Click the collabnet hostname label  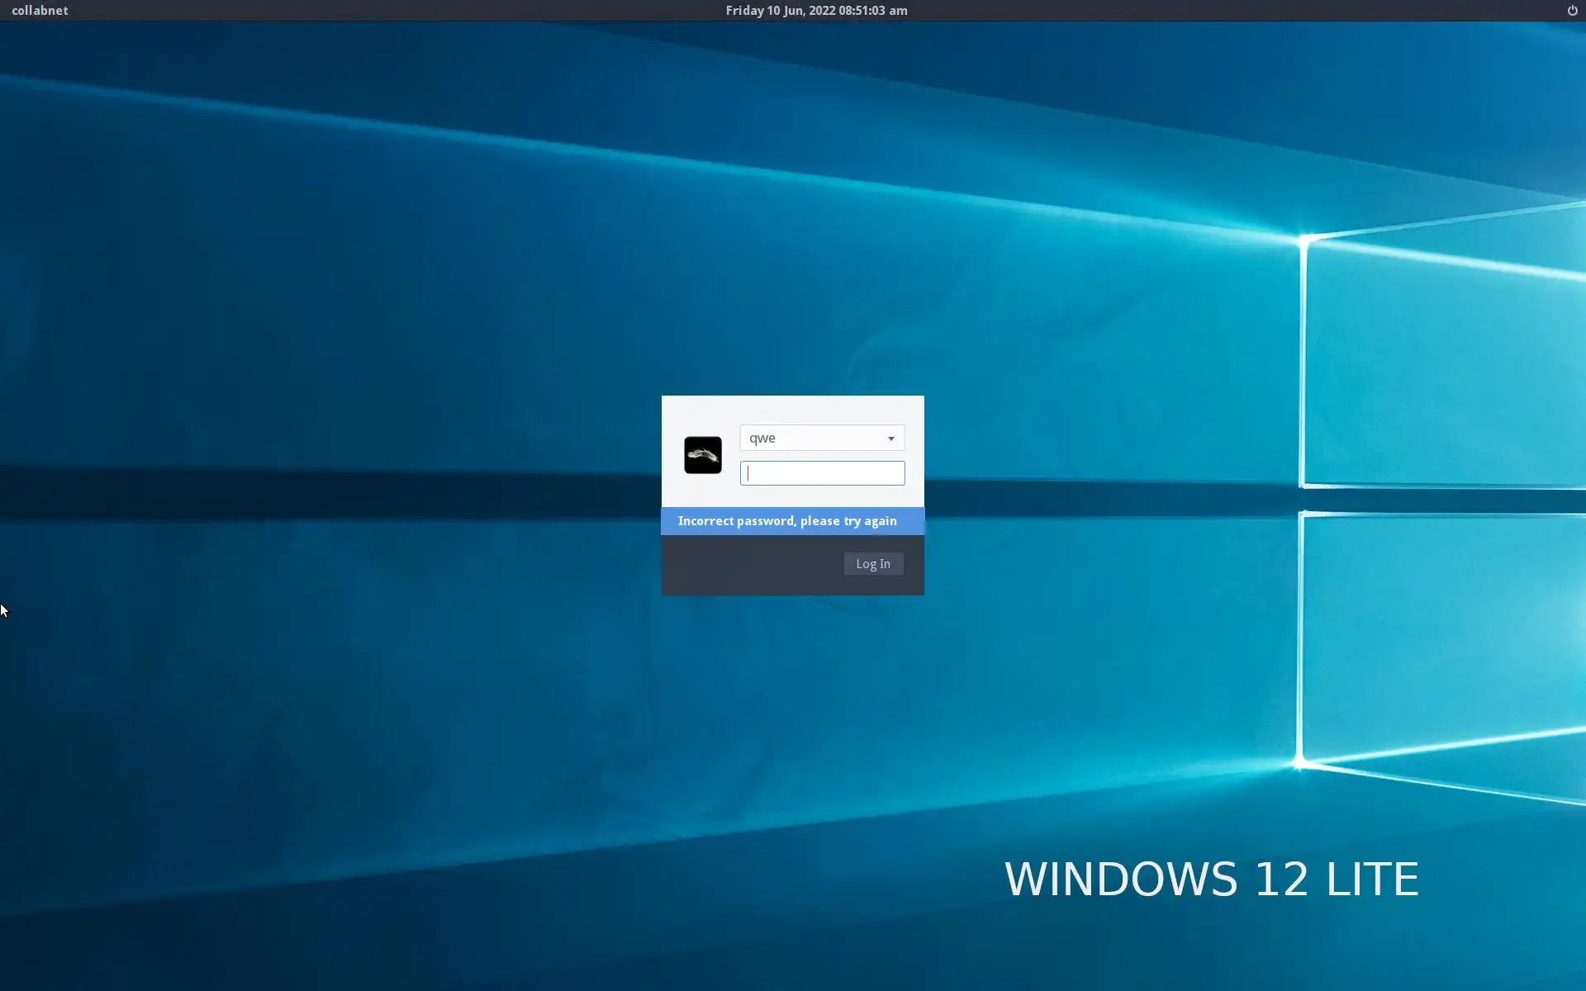pyautogui.click(x=40, y=11)
